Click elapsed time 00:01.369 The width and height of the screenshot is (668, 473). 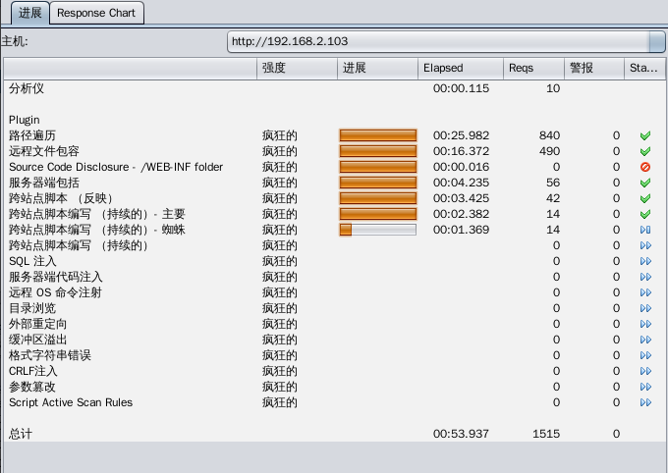(461, 230)
